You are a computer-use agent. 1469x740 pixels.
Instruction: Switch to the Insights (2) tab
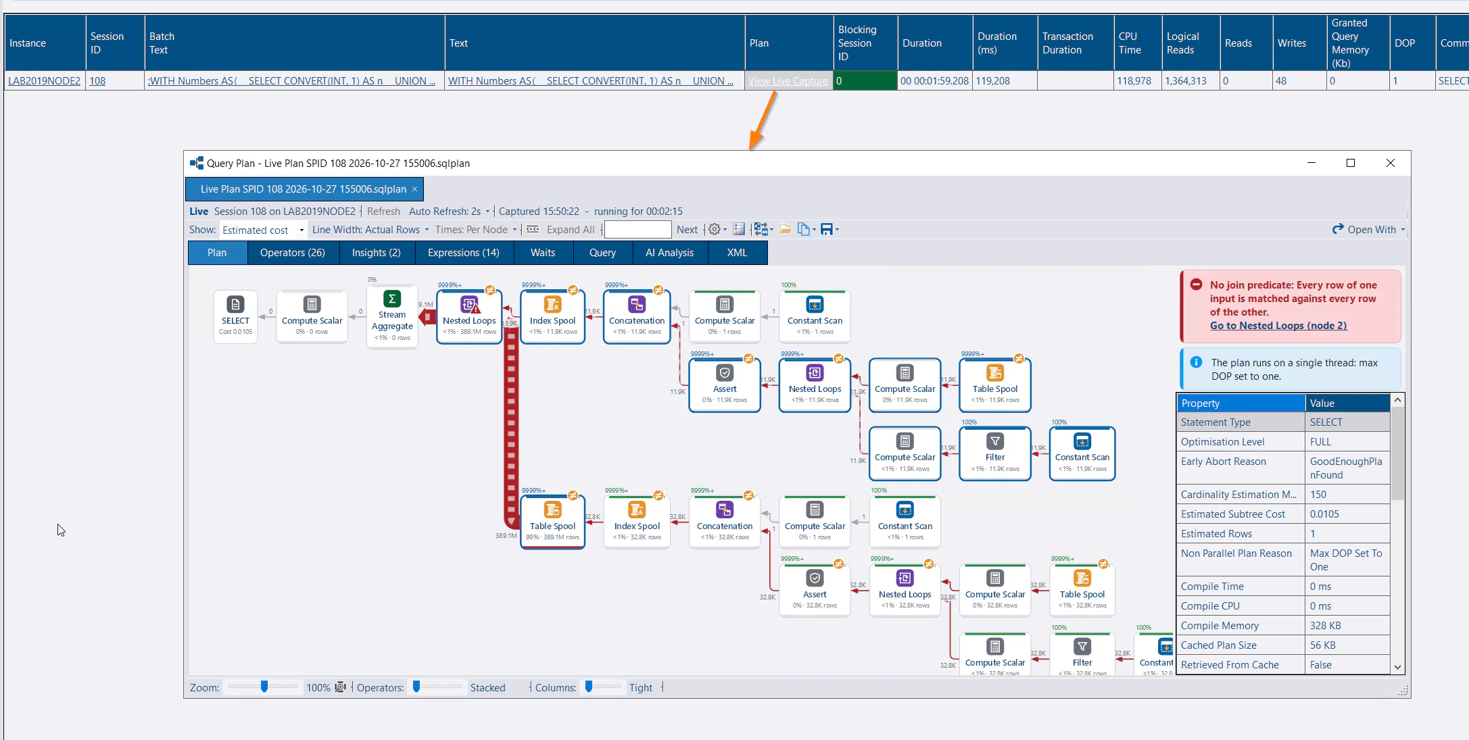tap(376, 253)
